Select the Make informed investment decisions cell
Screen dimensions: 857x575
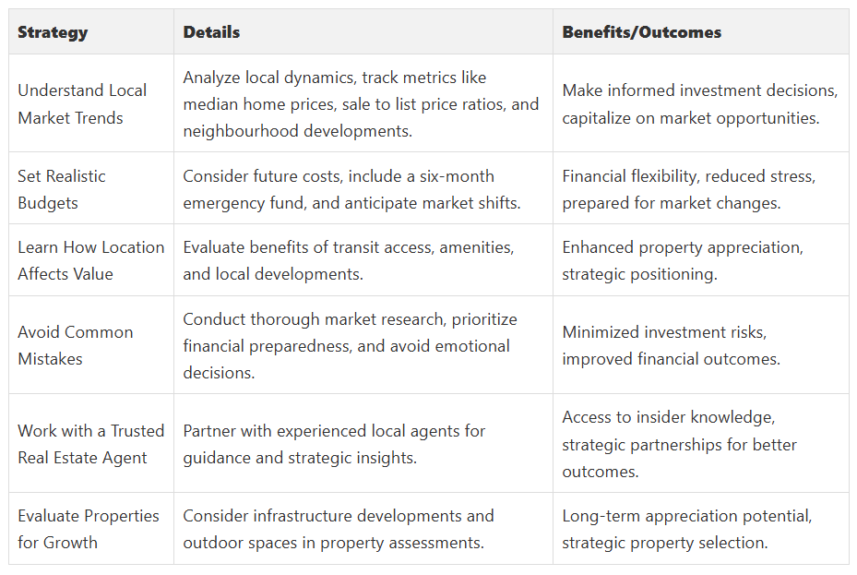(699, 103)
